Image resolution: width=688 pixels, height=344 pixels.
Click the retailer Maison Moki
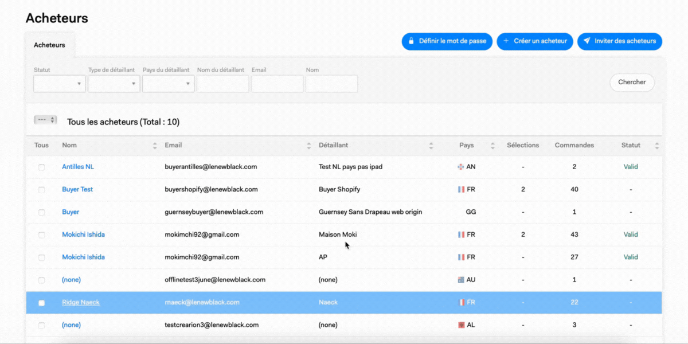338,234
